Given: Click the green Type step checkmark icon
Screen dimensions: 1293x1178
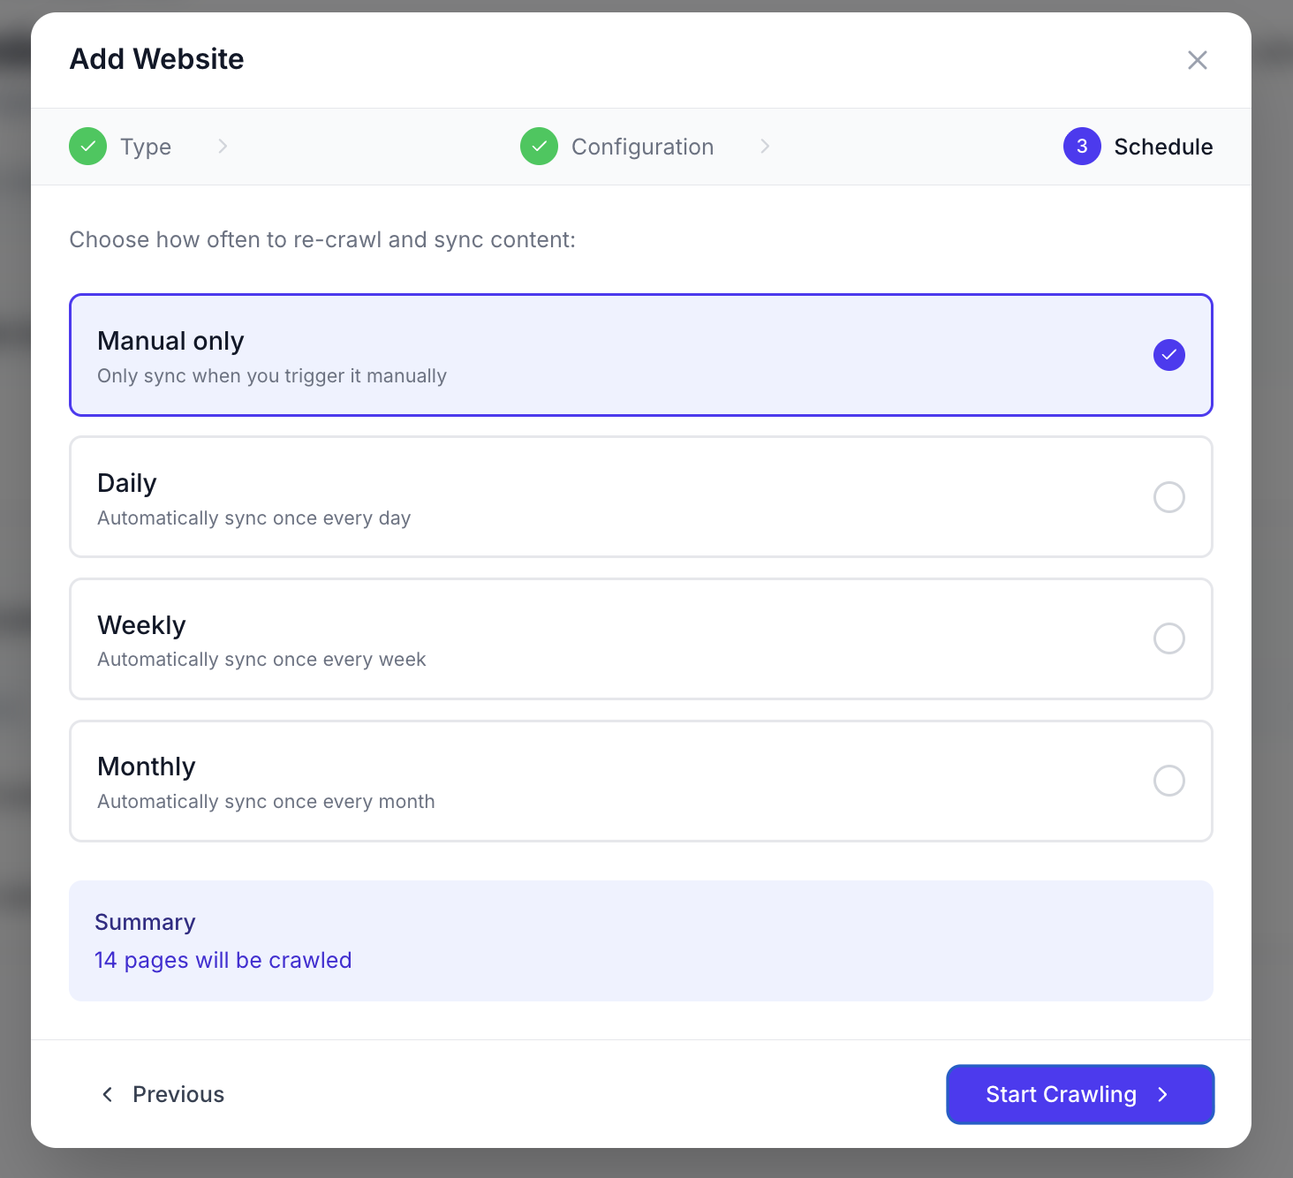Looking at the screenshot, I should (x=88, y=147).
